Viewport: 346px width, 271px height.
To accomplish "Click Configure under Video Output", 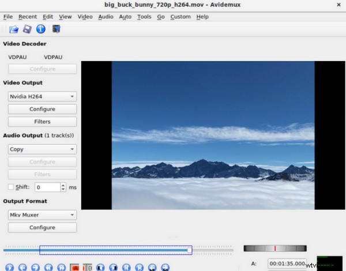I will click(x=42, y=109).
